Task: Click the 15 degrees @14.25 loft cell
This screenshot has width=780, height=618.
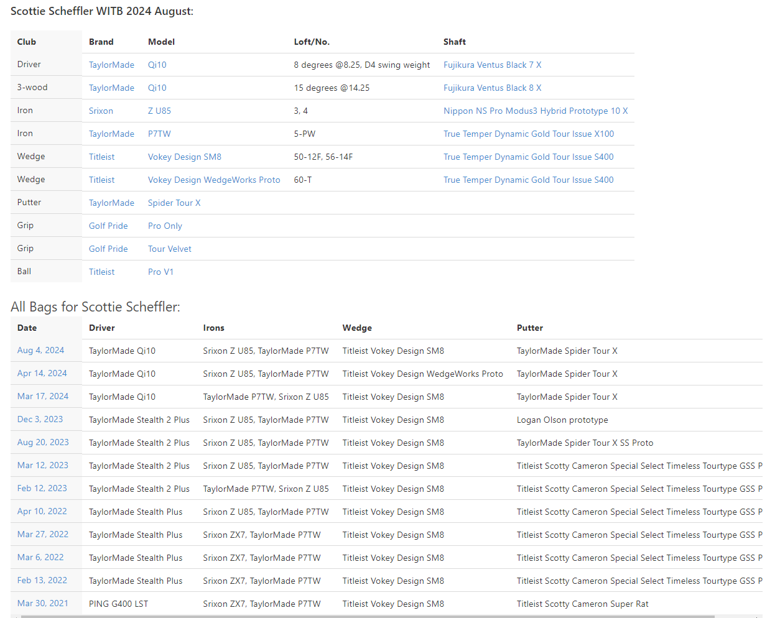Action: 332,88
